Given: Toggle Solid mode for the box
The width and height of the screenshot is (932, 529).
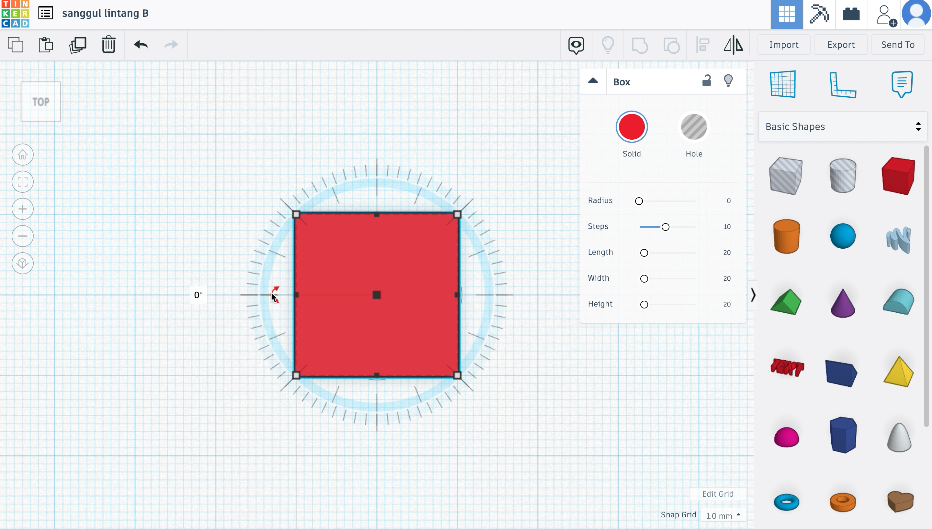Looking at the screenshot, I should tap(632, 127).
